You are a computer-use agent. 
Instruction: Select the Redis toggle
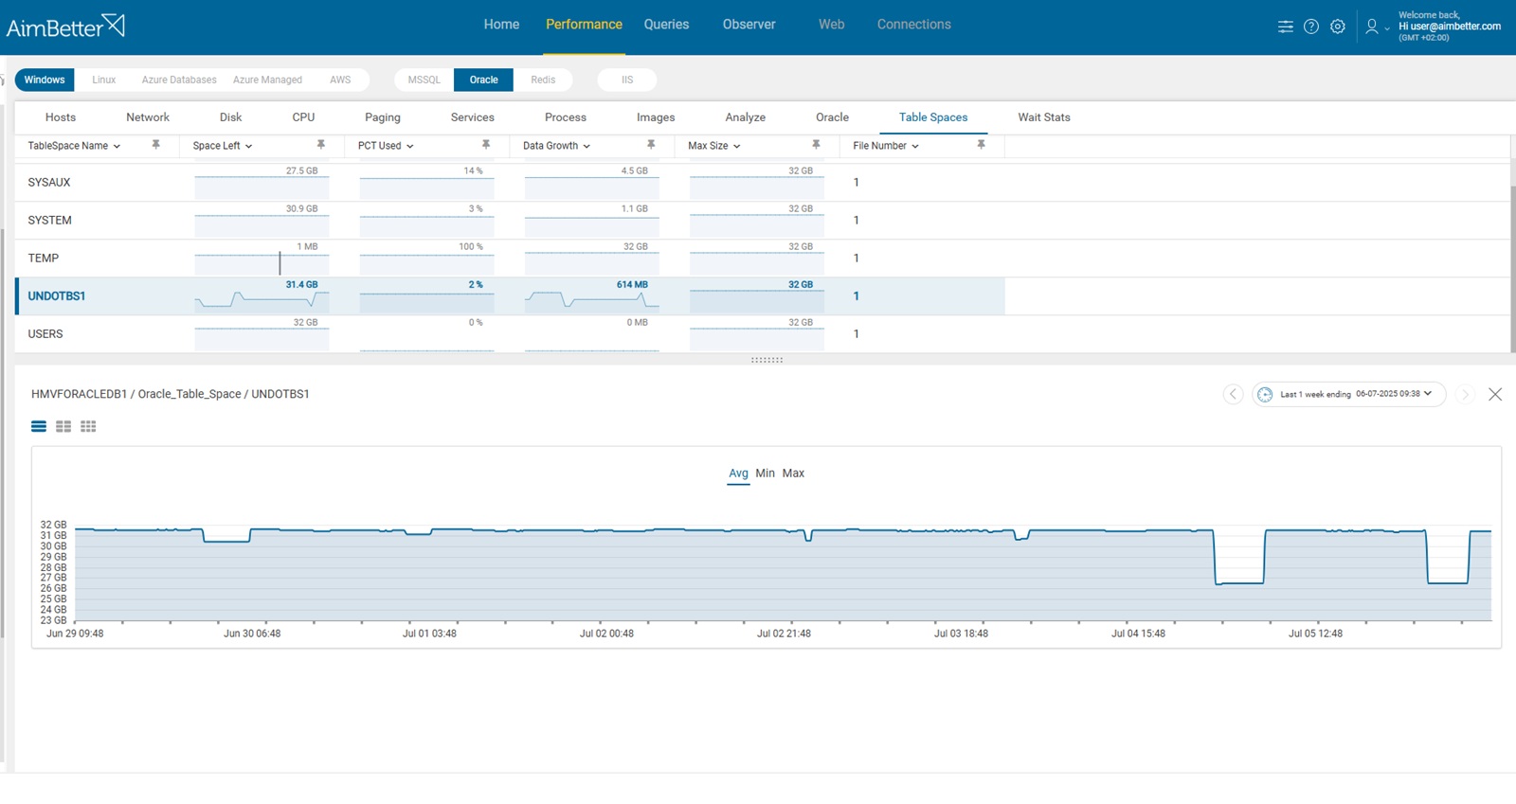[x=543, y=80]
